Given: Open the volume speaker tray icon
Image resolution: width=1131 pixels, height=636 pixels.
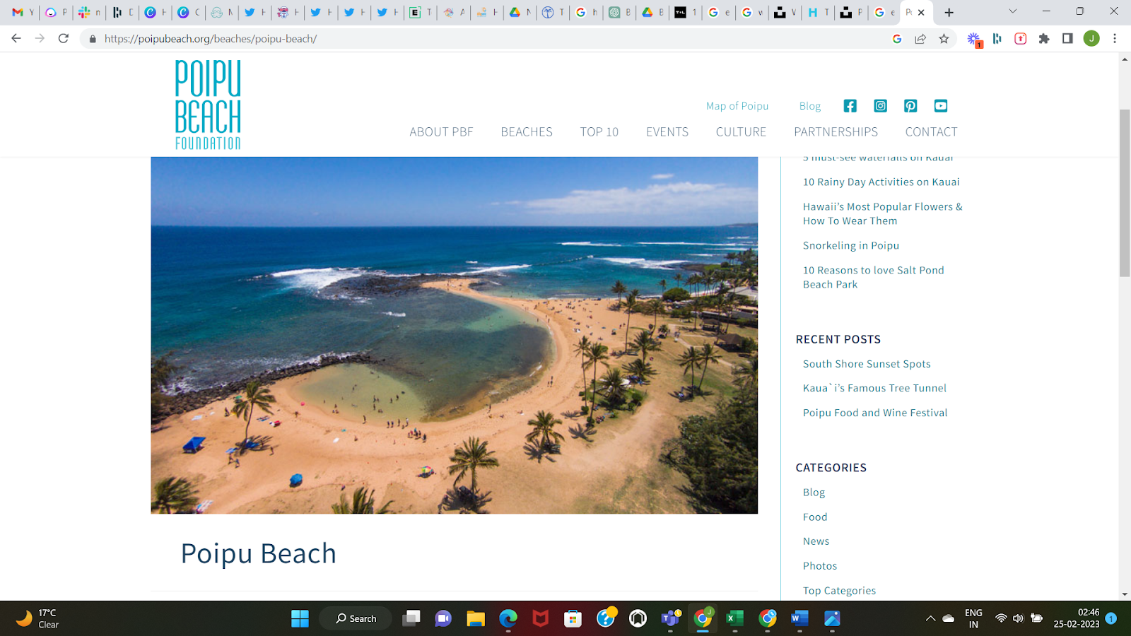Looking at the screenshot, I should [1018, 619].
